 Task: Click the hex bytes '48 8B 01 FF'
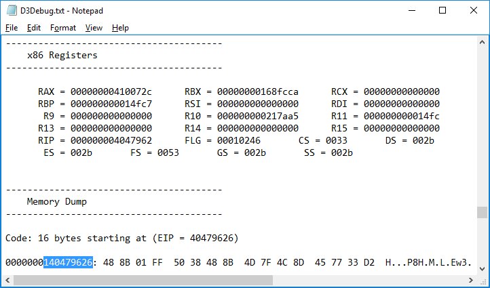point(133,262)
